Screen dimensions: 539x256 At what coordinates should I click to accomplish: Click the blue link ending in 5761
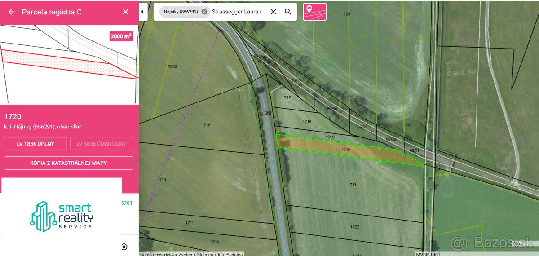coord(127,203)
